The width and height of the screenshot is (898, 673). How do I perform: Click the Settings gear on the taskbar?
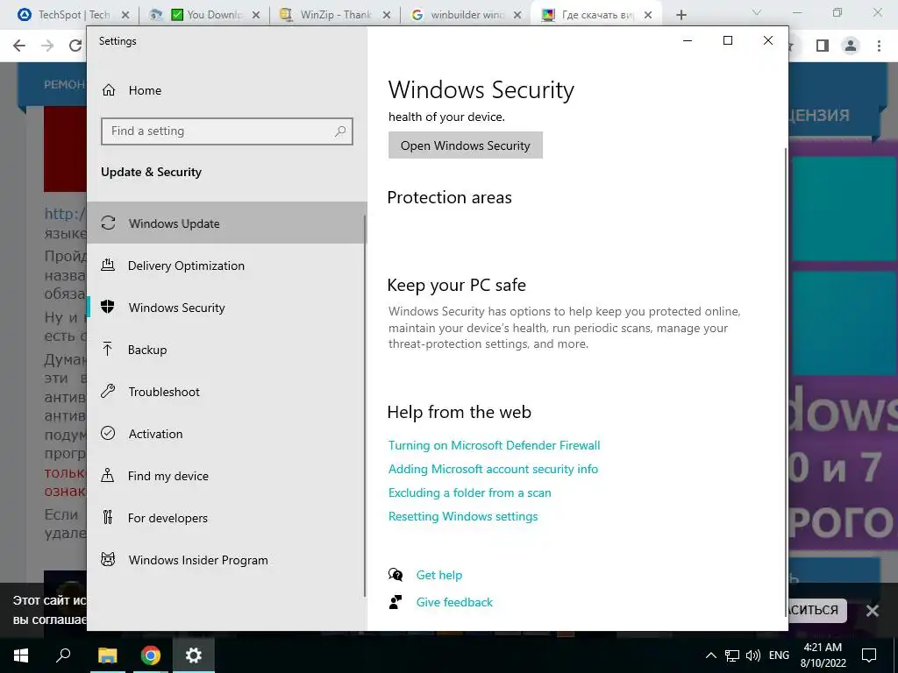[194, 655]
